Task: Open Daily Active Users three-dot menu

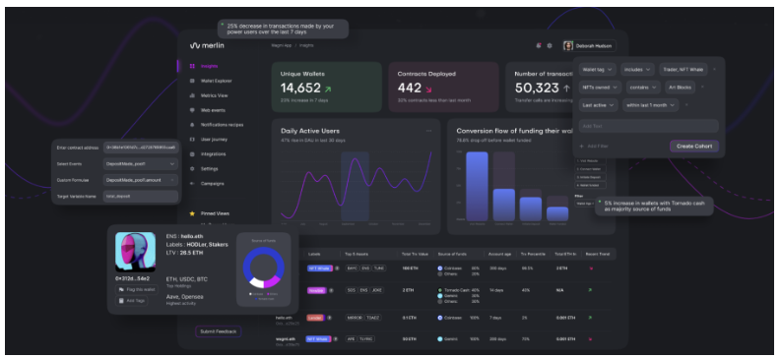Action: [x=428, y=131]
